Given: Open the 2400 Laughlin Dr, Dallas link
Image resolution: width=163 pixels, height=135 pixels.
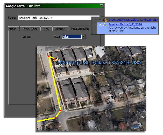Looking at the screenshot, I should 133,20.
